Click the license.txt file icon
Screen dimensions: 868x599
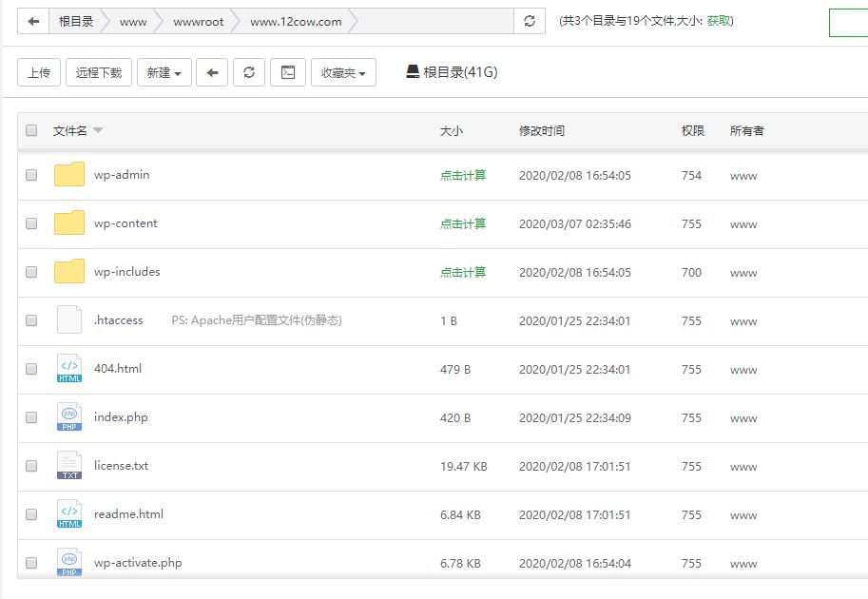pyautogui.click(x=69, y=466)
